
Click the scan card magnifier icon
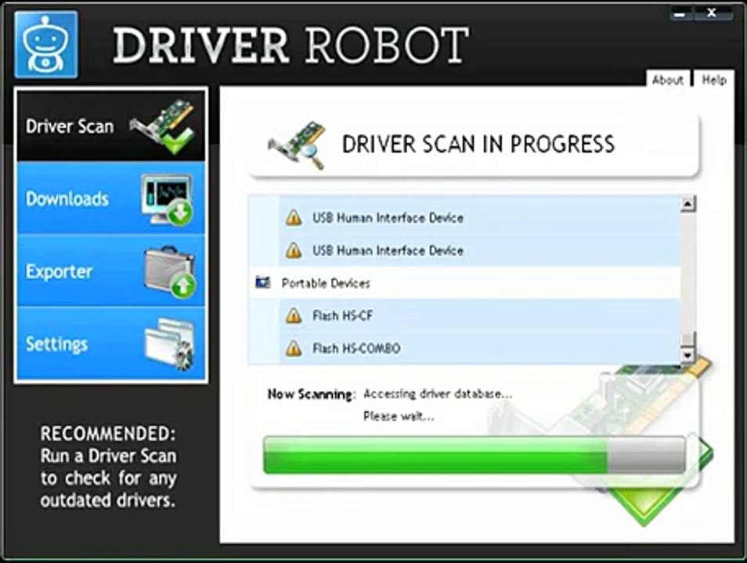(x=298, y=145)
